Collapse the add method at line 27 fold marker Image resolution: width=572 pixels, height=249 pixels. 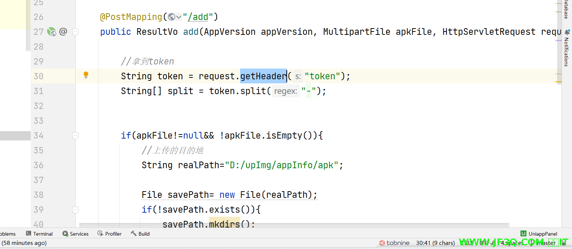(75, 33)
